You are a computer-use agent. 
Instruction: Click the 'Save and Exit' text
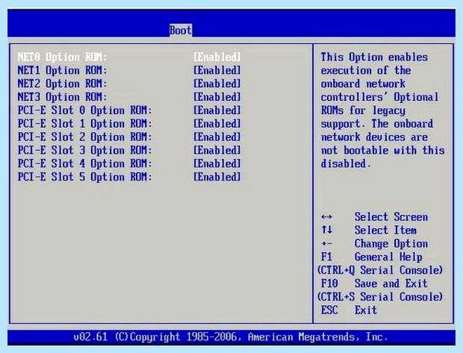point(391,284)
